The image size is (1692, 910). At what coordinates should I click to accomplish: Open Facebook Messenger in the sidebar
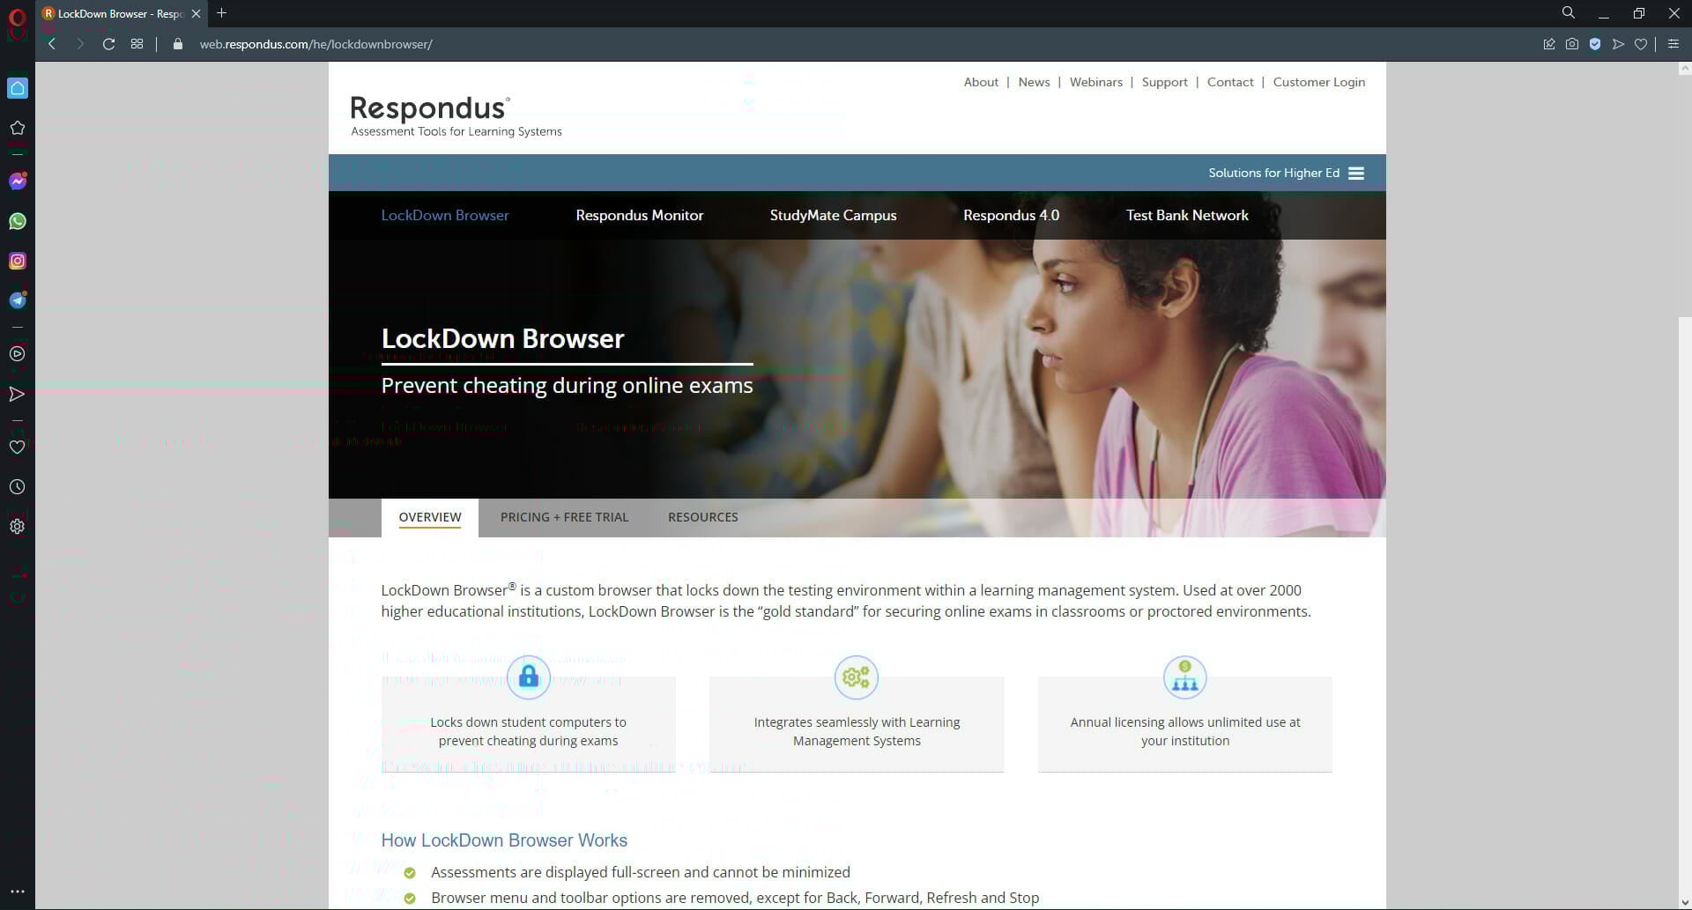(x=18, y=181)
